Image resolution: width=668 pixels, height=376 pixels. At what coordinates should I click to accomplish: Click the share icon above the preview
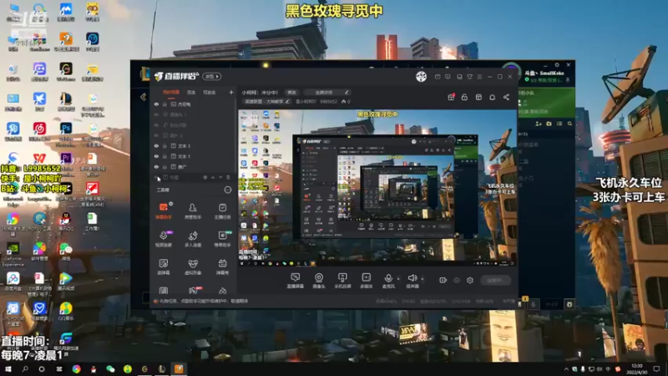[506, 97]
